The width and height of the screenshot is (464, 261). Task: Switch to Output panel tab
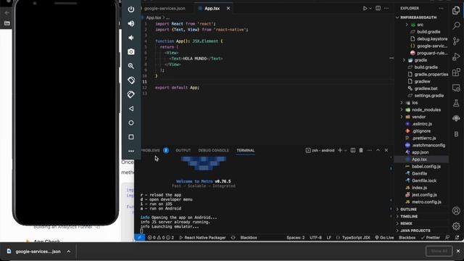tap(183, 150)
